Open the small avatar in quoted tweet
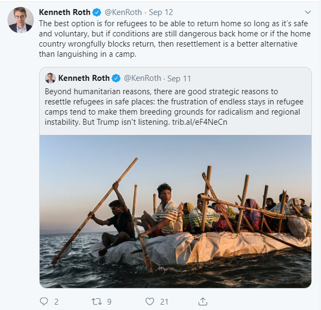The image size is (321, 310). pyautogui.click(x=50, y=78)
